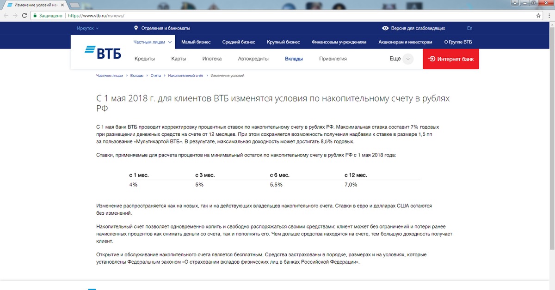Expand the Еще menu chevron
The image size is (555, 290).
[x=407, y=59]
